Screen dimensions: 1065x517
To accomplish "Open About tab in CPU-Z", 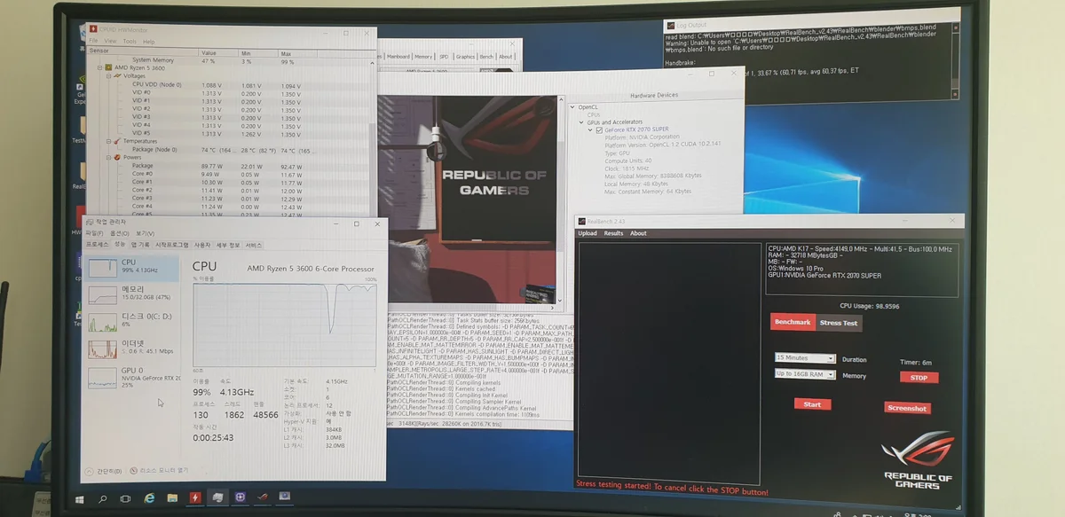I will (505, 57).
